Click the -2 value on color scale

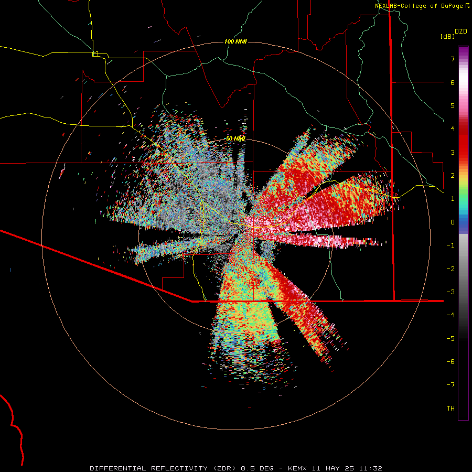pyautogui.click(x=450, y=269)
